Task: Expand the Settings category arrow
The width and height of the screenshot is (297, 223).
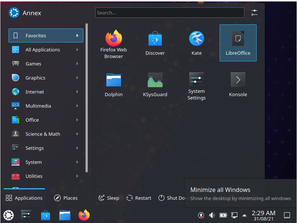Action: 77,148
